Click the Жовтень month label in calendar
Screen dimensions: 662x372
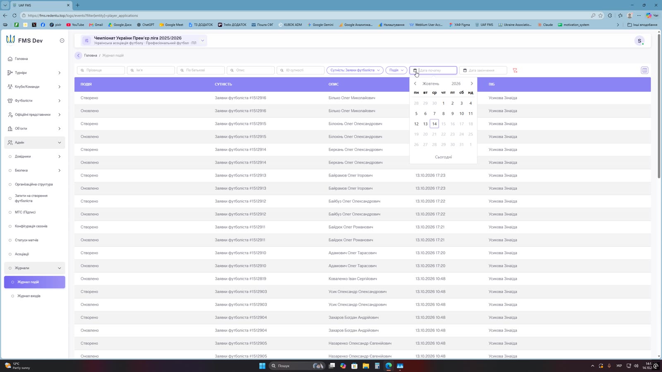tap(431, 83)
